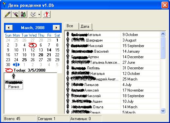Click the Today: 3/5/2008 link
This screenshot has height=123, width=170.
[x=30, y=70]
